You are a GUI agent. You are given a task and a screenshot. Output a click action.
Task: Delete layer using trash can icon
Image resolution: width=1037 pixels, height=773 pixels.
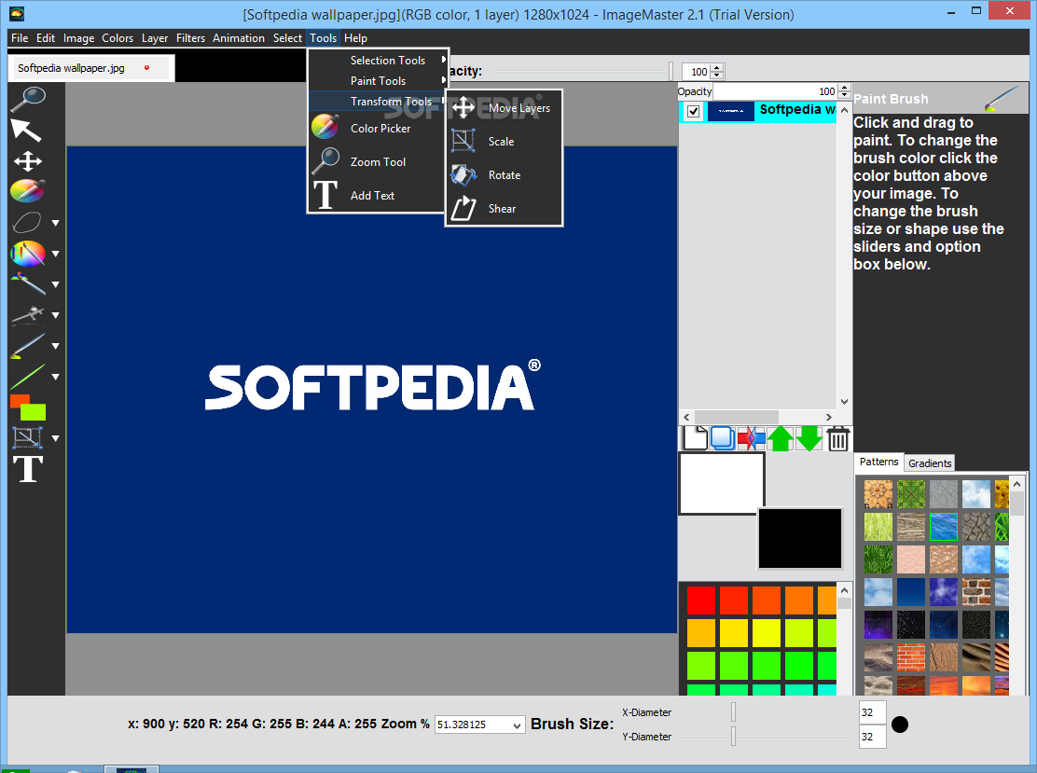(838, 438)
